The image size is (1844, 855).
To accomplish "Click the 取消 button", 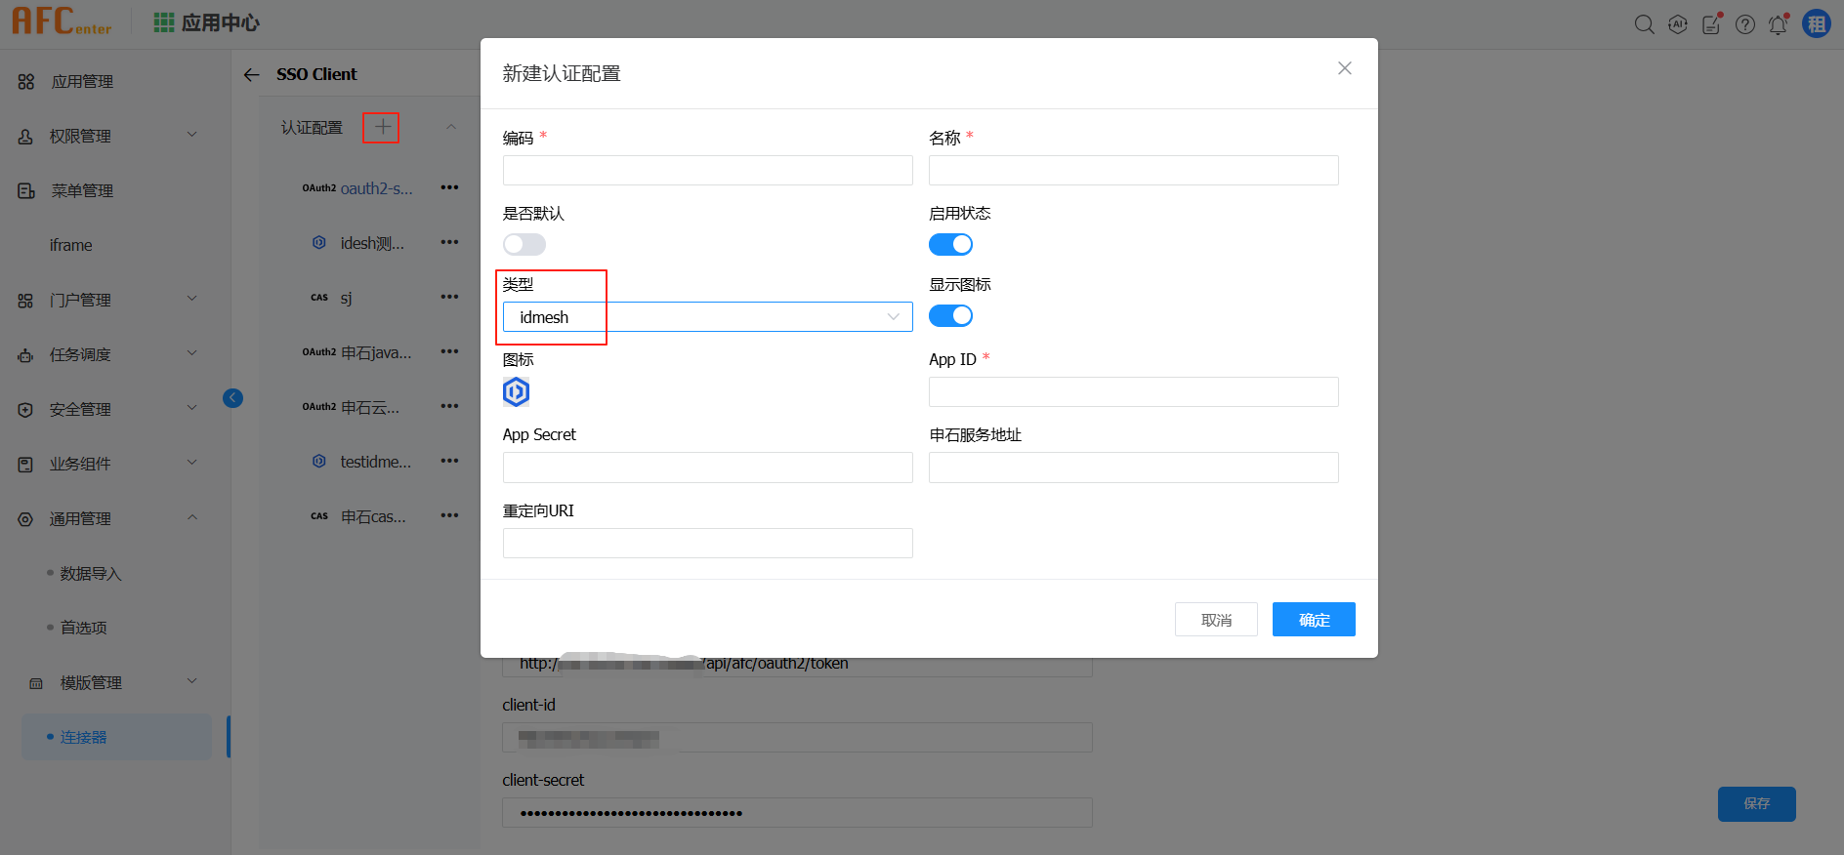I will pos(1216,620).
